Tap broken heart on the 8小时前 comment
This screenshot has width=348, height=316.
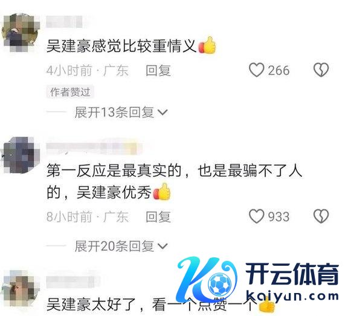click(x=321, y=216)
